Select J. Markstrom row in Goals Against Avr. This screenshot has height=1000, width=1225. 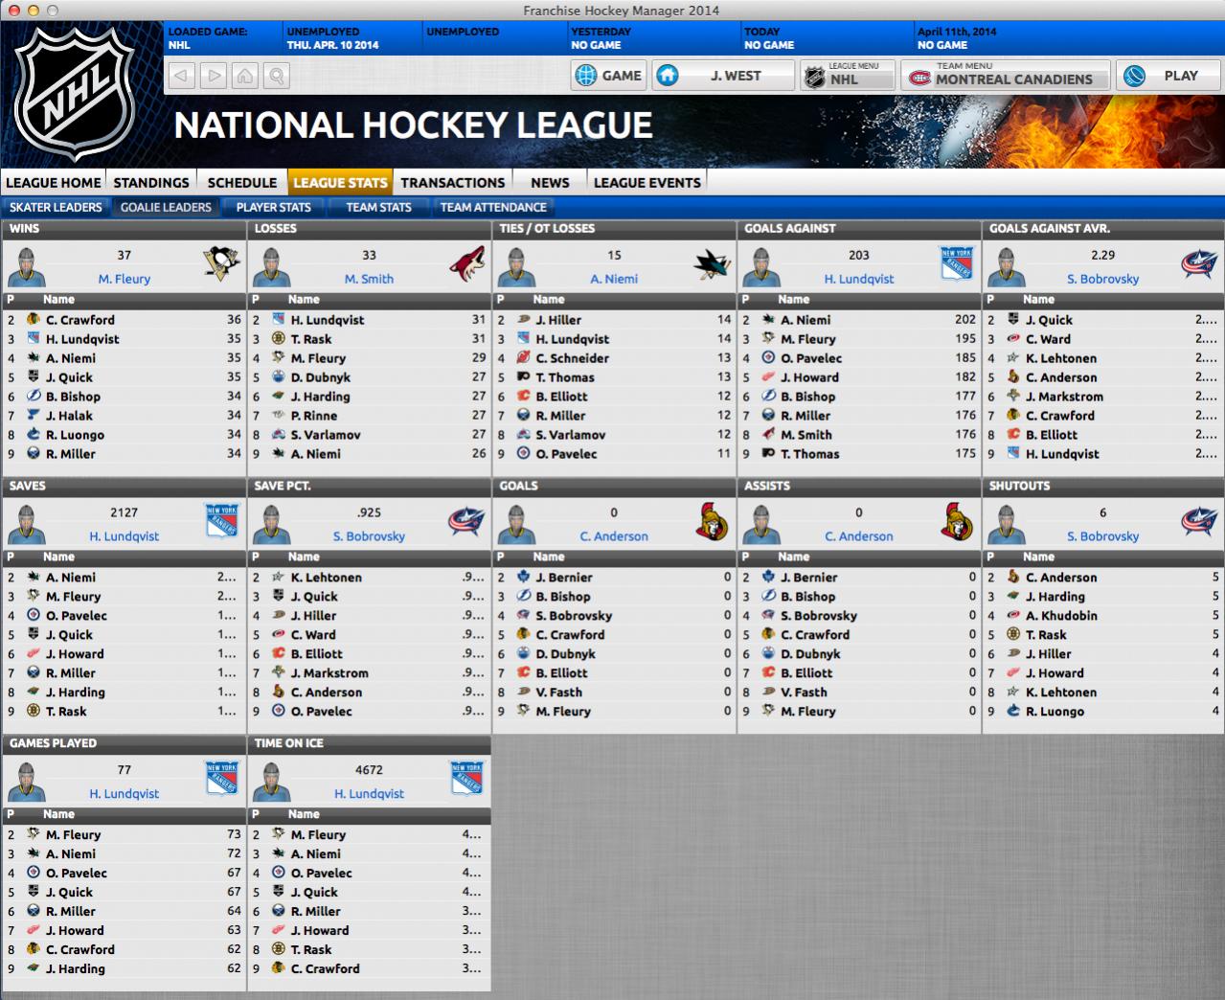tap(1103, 397)
